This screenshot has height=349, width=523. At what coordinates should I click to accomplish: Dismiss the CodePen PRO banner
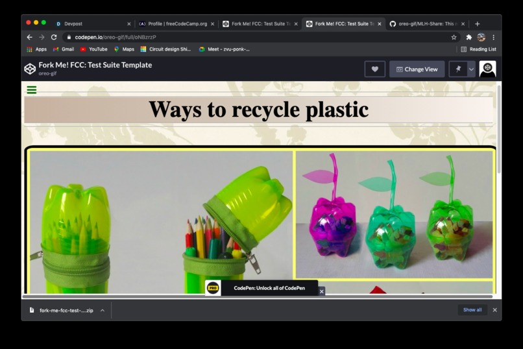click(322, 292)
